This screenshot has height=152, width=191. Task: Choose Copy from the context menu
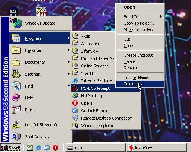pyautogui.click(x=140, y=45)
